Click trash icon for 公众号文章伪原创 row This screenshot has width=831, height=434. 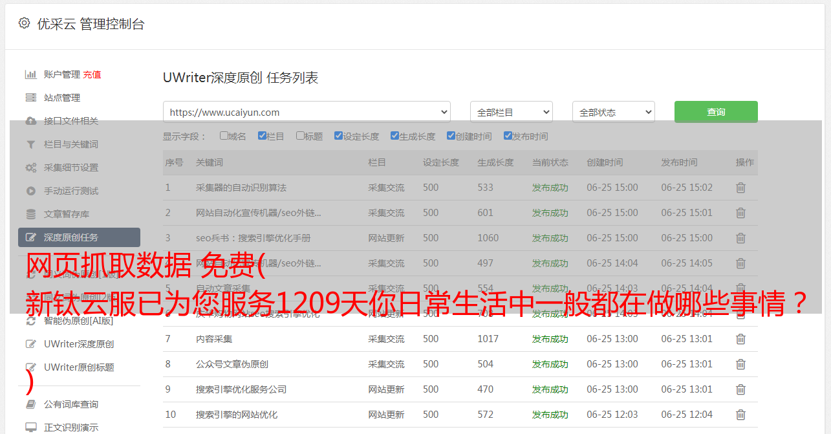pos(740,364)
